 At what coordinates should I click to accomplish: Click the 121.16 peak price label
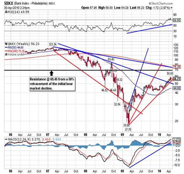(x=53, y=44)
